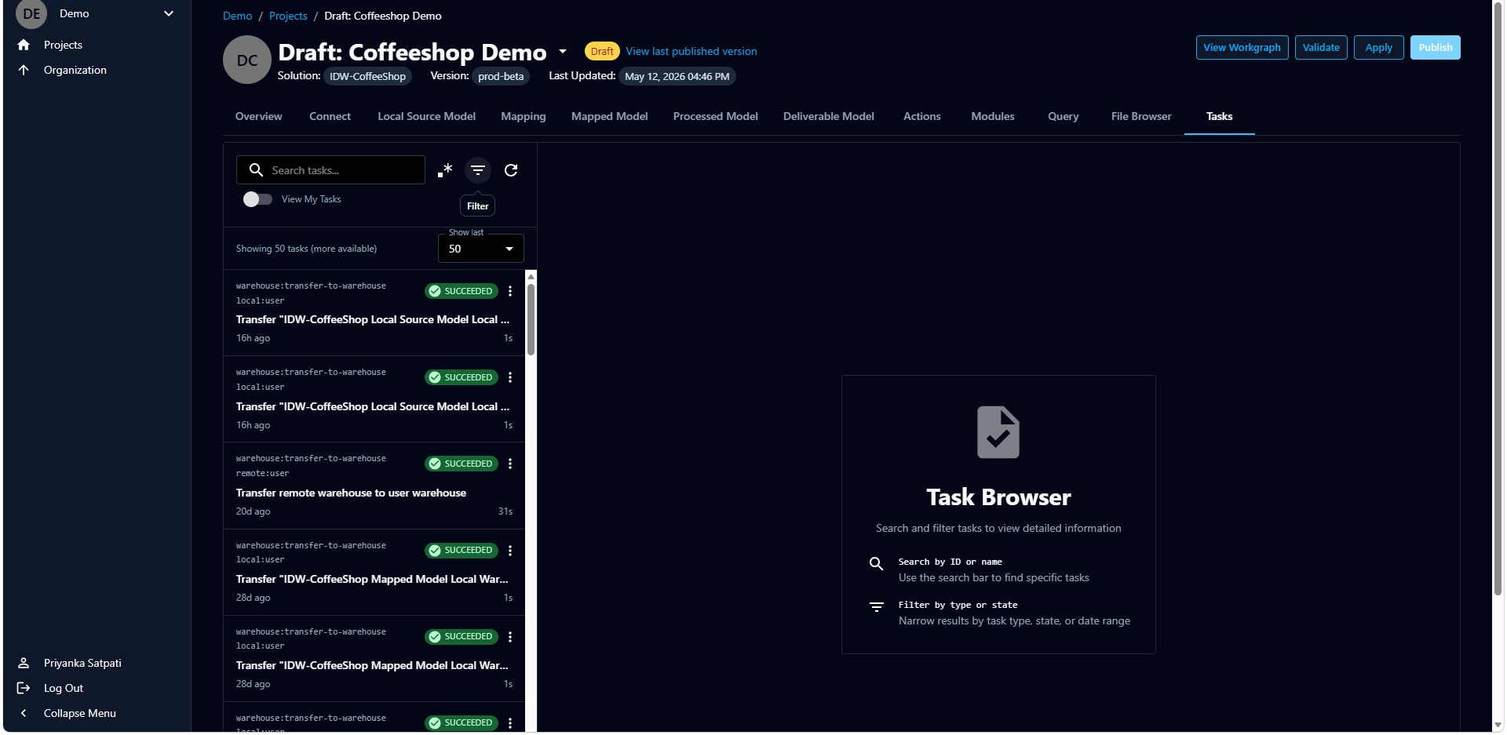This screenshot has width=1507, height=735.
Task: Open the View last published version link
Action: (691, 51)
